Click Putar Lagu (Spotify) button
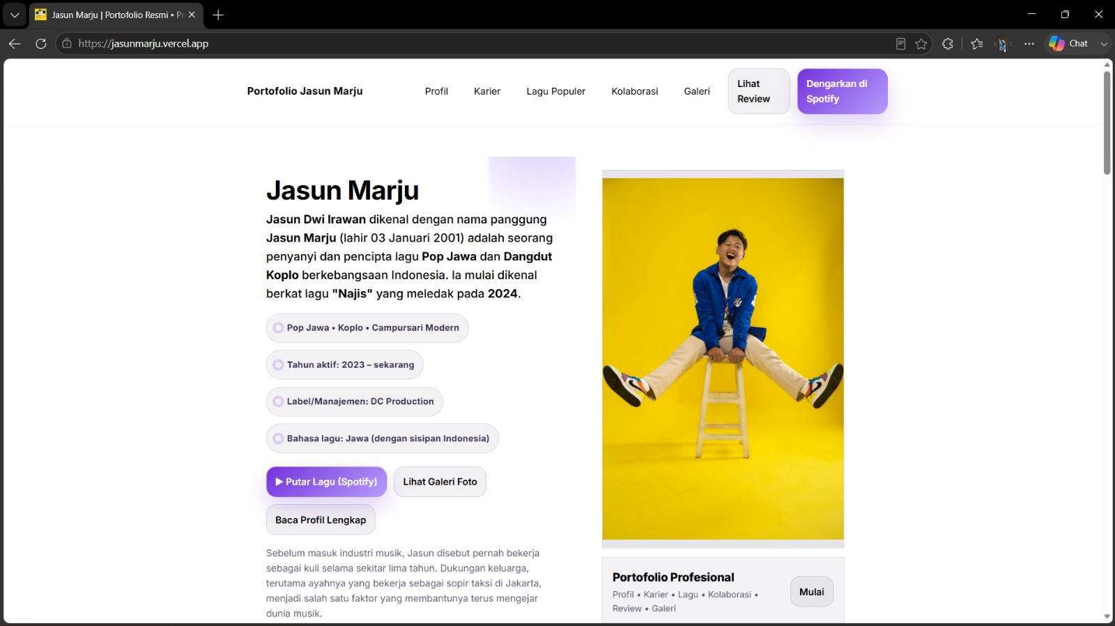This screenshot has height=626, width=1115. coord(326,482)
